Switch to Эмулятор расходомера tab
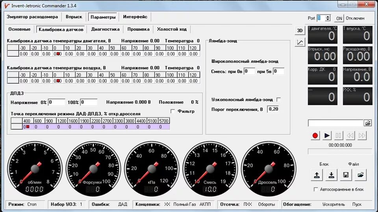Image resolution: width=378 pixels, height=212 pixels. [x=32, y=17]
